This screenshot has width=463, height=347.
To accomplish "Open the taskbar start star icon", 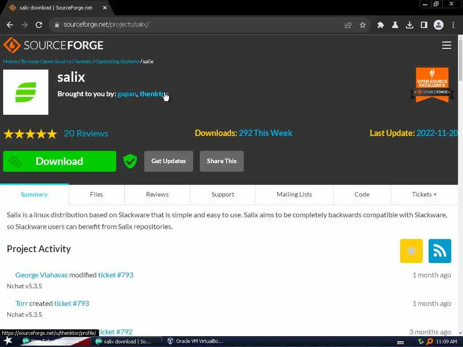I will tap(8, 341).
